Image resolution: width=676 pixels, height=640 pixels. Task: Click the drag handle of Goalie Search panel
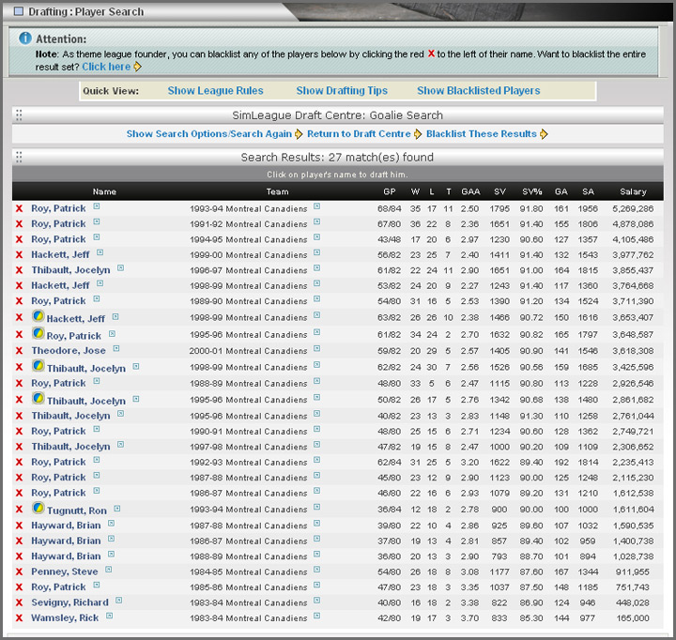click(x=19, y=115)
